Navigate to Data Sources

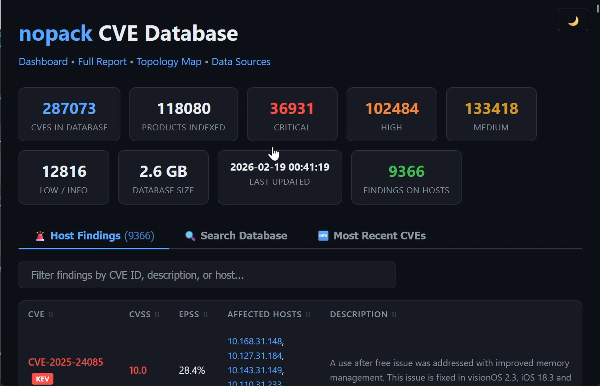pos(241,62)
